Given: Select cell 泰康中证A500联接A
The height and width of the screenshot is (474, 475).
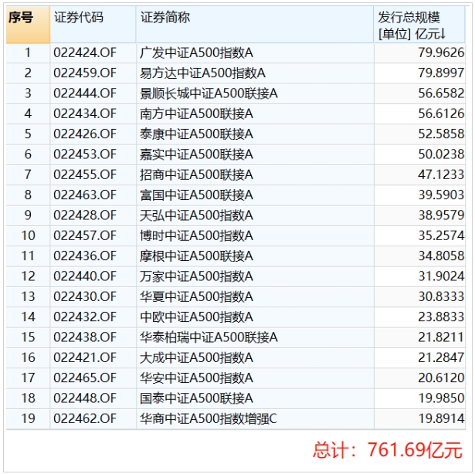Looking at the screenshot, I should 255,134.
